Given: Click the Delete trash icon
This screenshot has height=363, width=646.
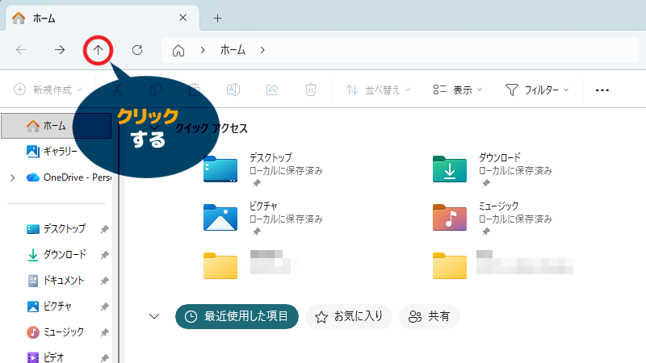Looking at the screenshot, I should 311,90.
